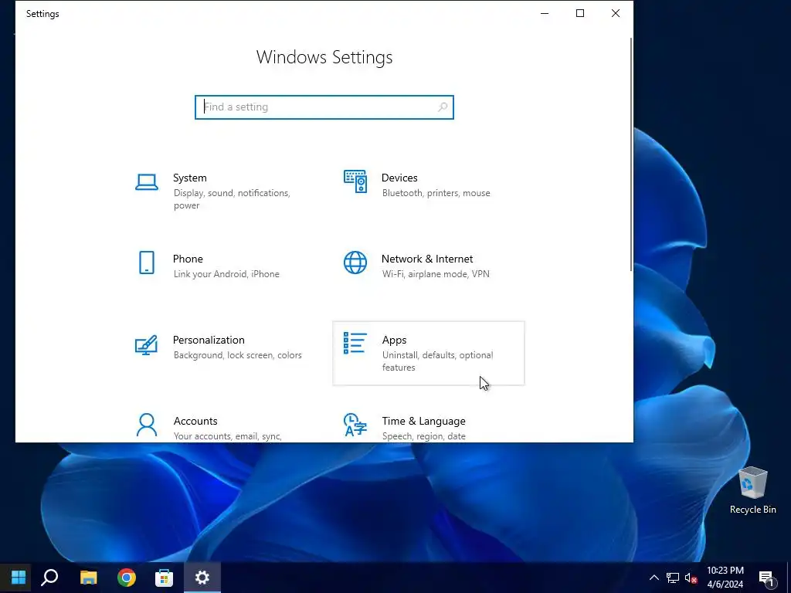Select the Phone icon
This screenshot has width=791, height=593.
coord(146,263)
